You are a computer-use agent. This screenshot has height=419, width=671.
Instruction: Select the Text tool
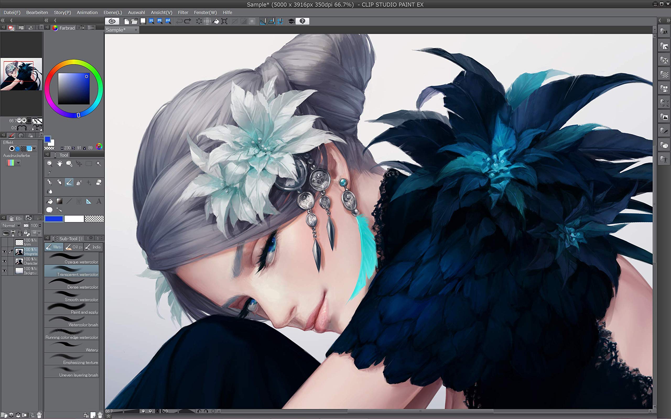tap(99, 201)
